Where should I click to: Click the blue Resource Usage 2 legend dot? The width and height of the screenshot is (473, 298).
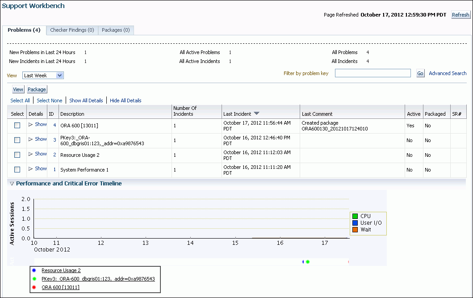pyautogui.click(x=34, y=270)
